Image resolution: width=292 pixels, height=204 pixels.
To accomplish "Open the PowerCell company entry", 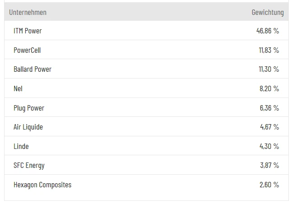I will (27, 50).
